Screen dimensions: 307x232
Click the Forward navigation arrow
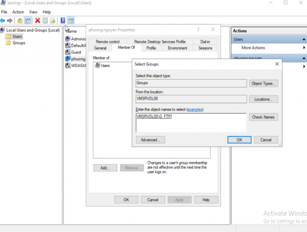[10, 20]
